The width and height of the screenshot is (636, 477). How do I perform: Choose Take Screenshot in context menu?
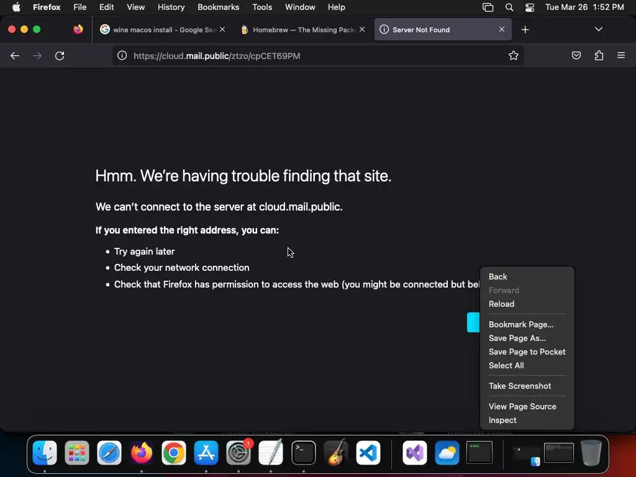pos(527,386)
